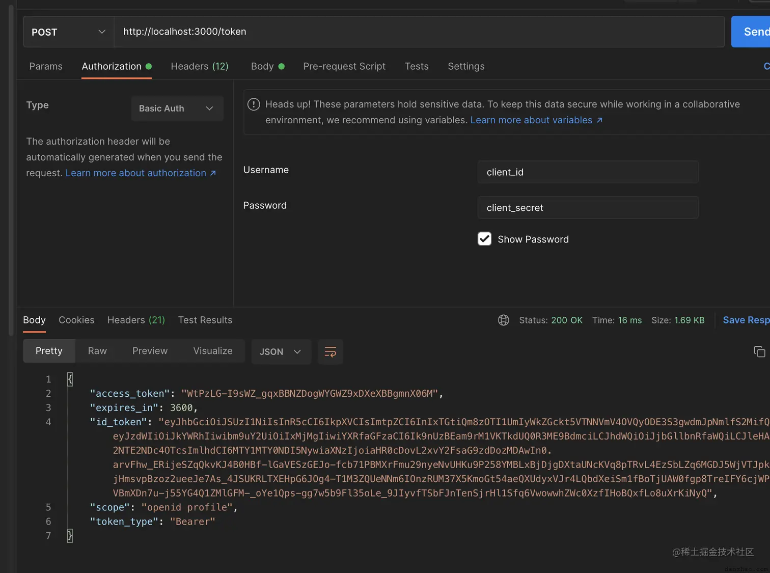Click the expires_in value 3600

(x=181, y=407)
